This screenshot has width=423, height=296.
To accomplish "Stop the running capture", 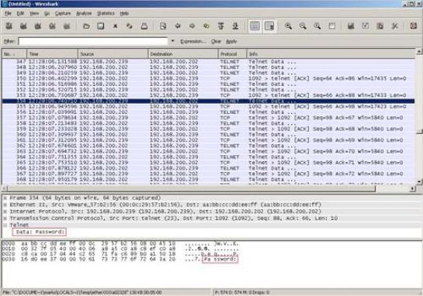I will point(52,26).
